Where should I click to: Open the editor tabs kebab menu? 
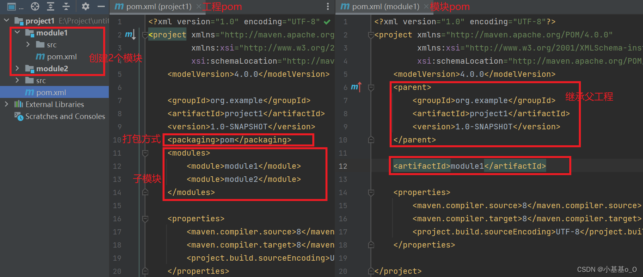click(328, 6)
